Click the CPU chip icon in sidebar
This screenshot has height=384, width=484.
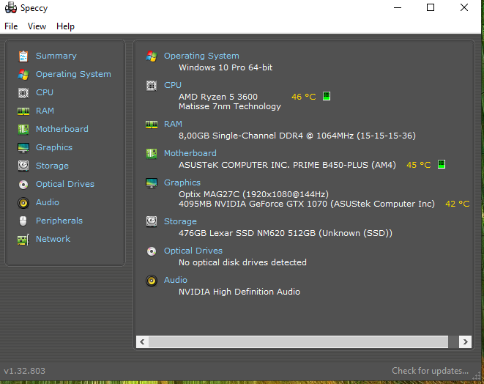coord(23,92)
